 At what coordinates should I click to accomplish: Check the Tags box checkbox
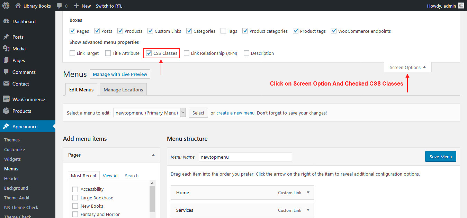pyautogui.click(x=223, y=31)
